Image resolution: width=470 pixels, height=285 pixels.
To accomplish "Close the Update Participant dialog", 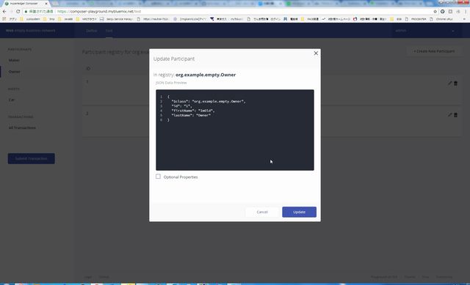I will pyautogui.click(x=316, y=53).
